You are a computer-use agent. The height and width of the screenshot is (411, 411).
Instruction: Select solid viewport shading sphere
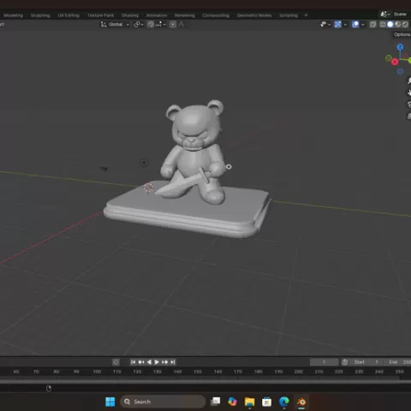click(x=390, y=25)
